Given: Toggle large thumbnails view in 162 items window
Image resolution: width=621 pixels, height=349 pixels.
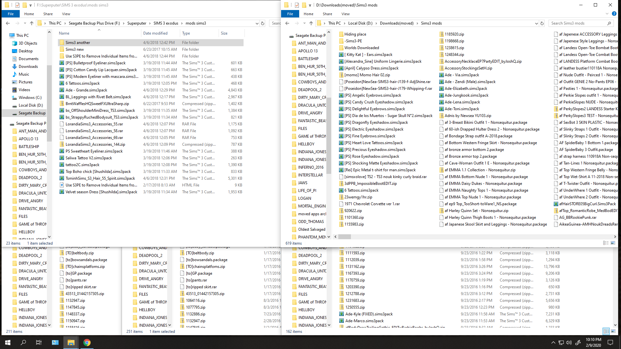Looking at the screenshot, I should (x=613, y=332).
